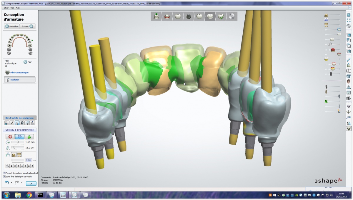353x200 pixels.
Task: Open the undo history dropdown arrow
Action: click(12, 183)
